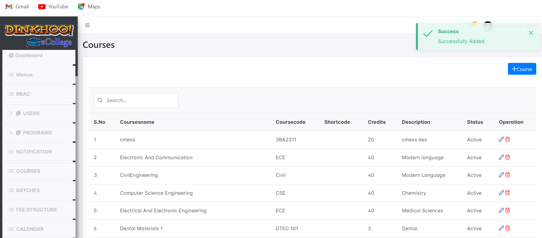Click the Credits column header
This screenshot has height=238, width=542.
(x=376, y=122)
